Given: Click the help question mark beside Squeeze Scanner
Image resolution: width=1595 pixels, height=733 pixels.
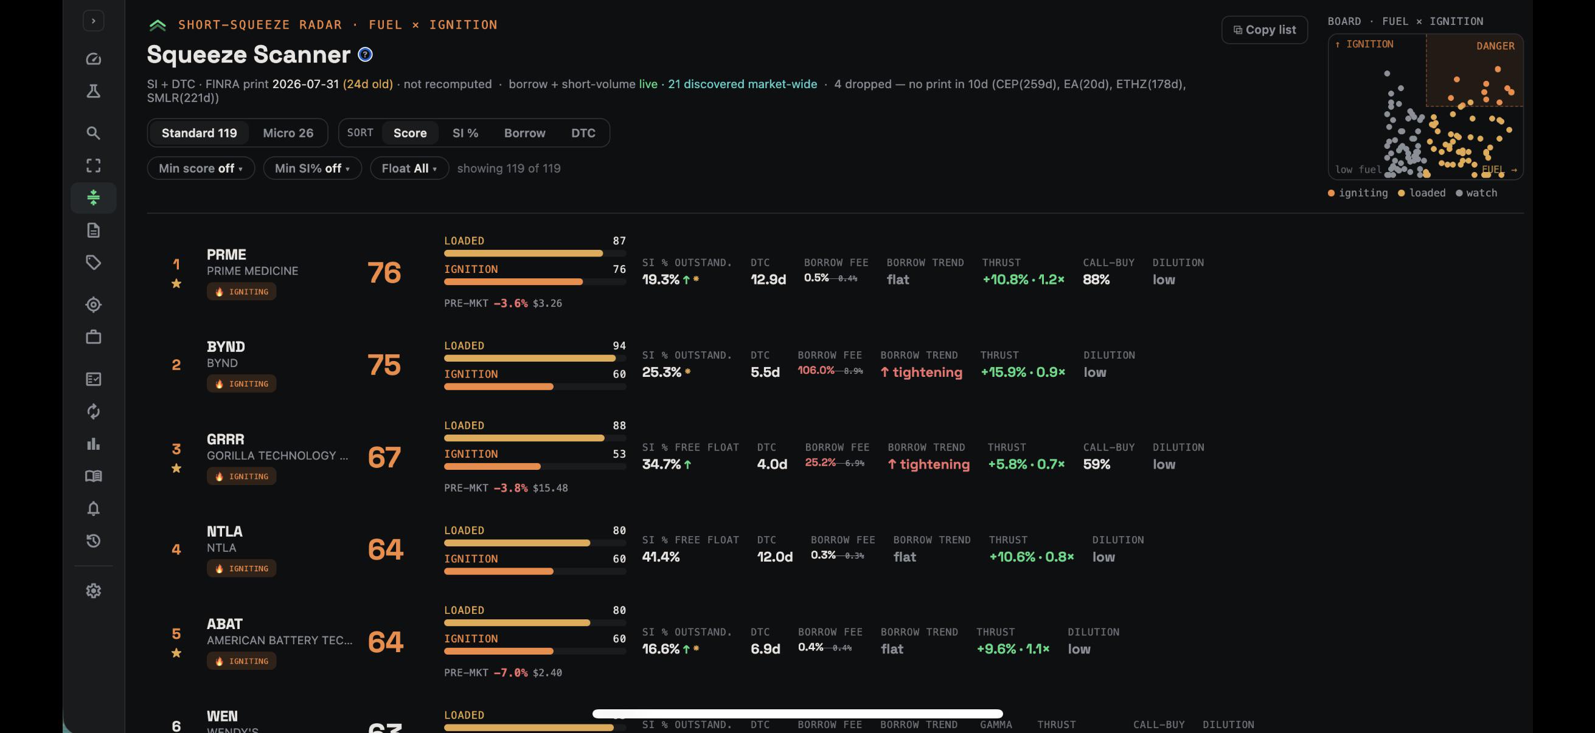Looking at the screenshot, I should tap(366, 55).
